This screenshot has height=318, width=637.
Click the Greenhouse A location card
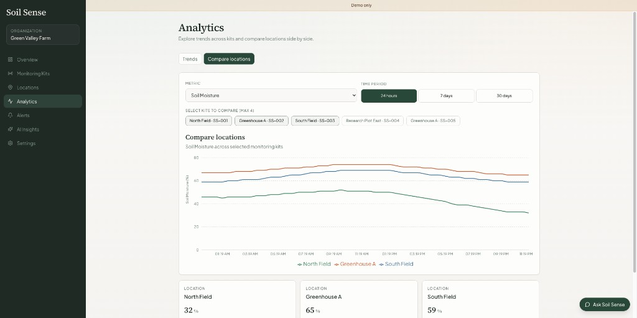(359, 299)
